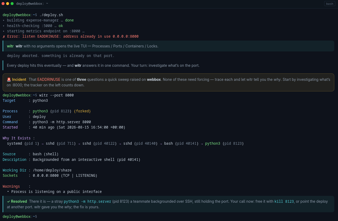The width and height of the screenshot is (338, 221).
Task: Click the green maximize window dot
Action: click(12, 3)
